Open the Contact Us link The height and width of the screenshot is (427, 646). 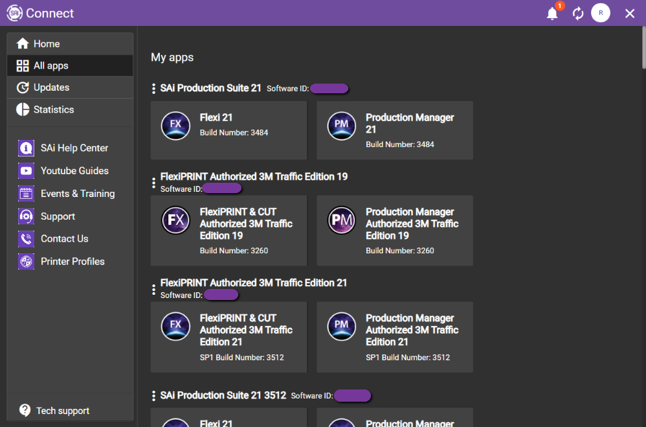pyautogui.click(x=64, y=238)
